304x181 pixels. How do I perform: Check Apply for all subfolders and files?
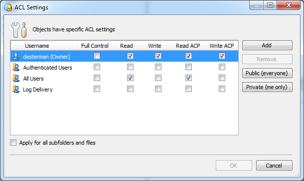(x=13, y=143)
